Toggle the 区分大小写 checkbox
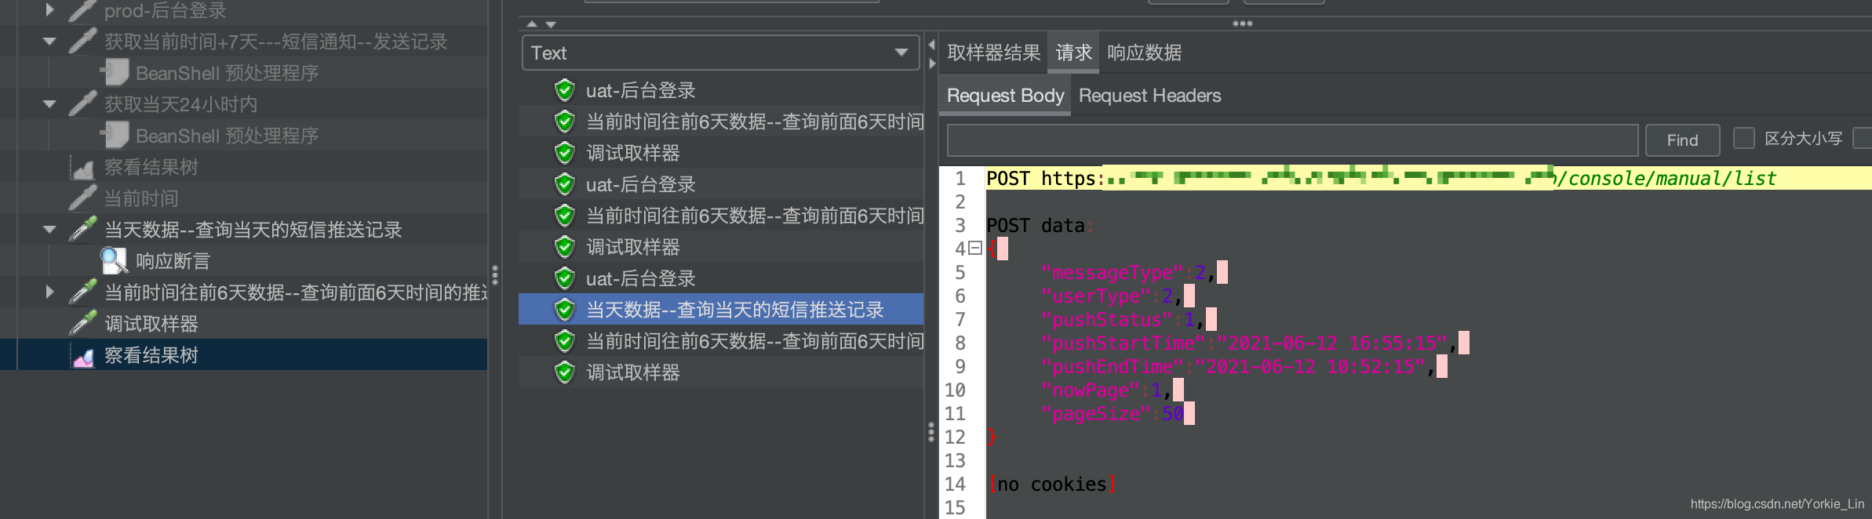The width and height of the screenshot is (1872, 519). tap(1743, 138)
